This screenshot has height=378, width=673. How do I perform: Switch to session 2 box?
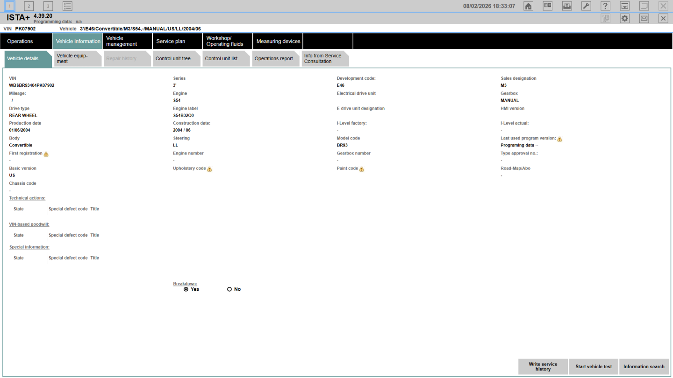tap(29, 6)
